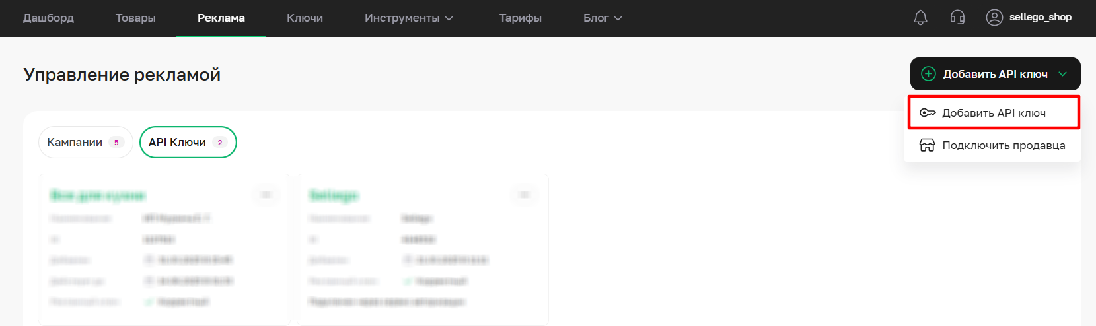1096x326 pixels.
Task: Click the sellego_shop account name
Action: click(x=1040, y=18)
